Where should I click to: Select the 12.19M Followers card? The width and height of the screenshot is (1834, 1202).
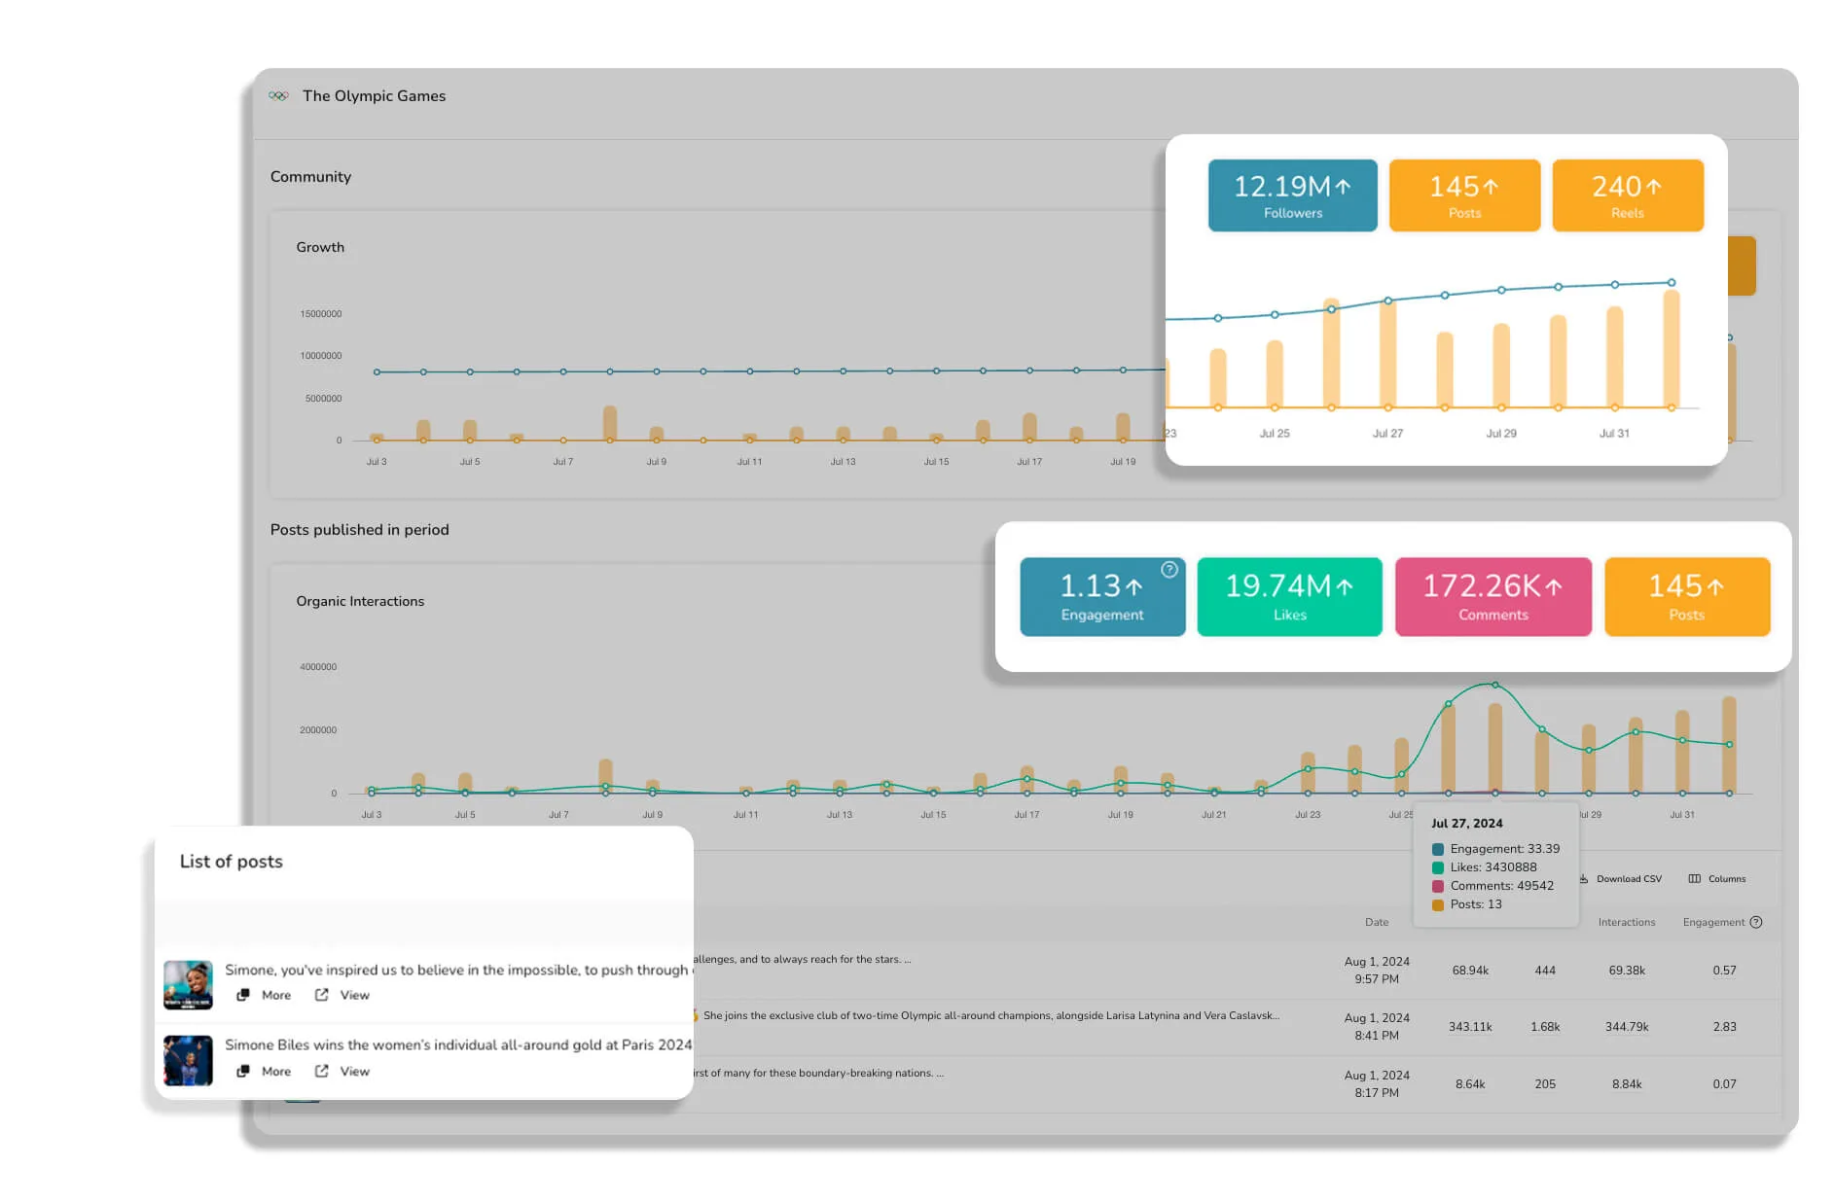(x=1292, y=195)
